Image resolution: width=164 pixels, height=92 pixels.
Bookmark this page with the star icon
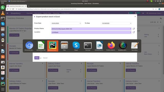[156, 9]
